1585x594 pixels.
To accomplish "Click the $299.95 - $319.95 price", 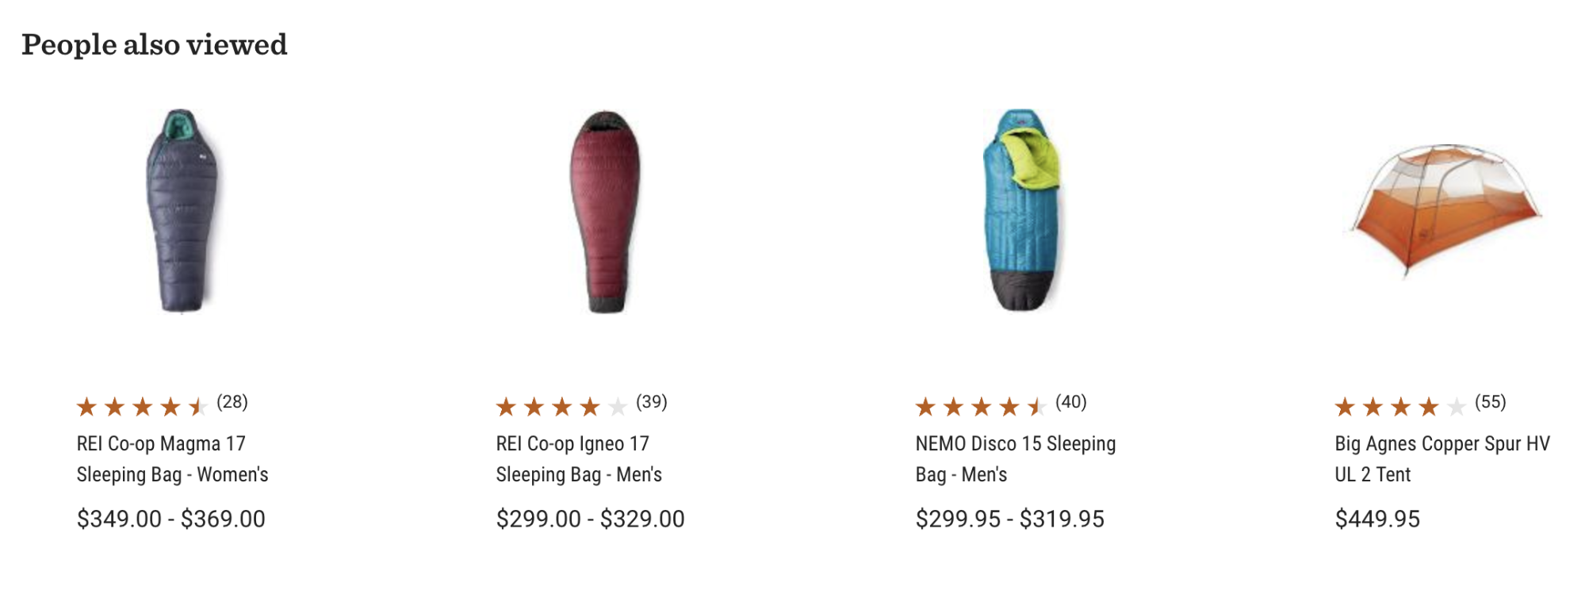I will pos(1010,519).
